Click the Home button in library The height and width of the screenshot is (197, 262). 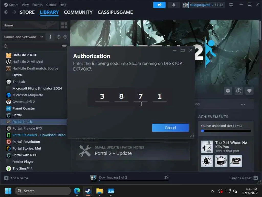30,25
